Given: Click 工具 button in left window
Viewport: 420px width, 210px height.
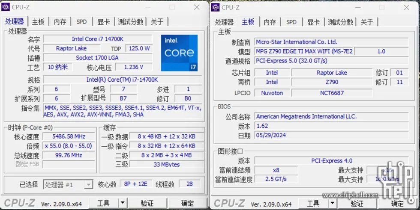Looking at the screenshot, I should point(103,203).
